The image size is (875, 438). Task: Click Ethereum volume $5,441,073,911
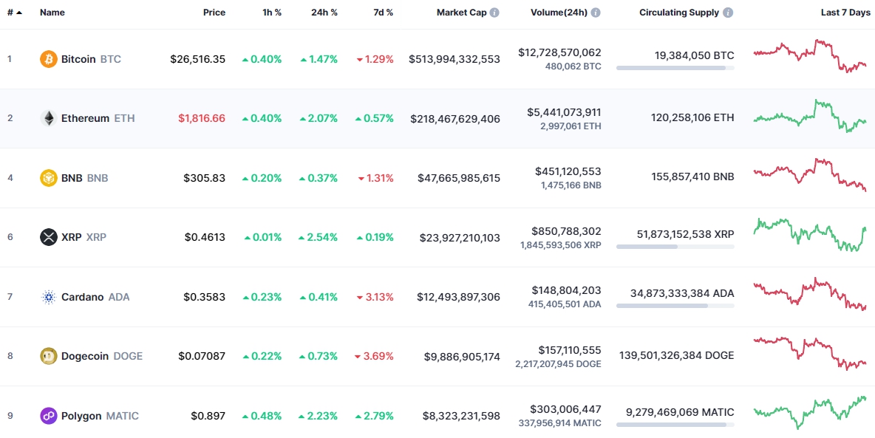[564, 112]
